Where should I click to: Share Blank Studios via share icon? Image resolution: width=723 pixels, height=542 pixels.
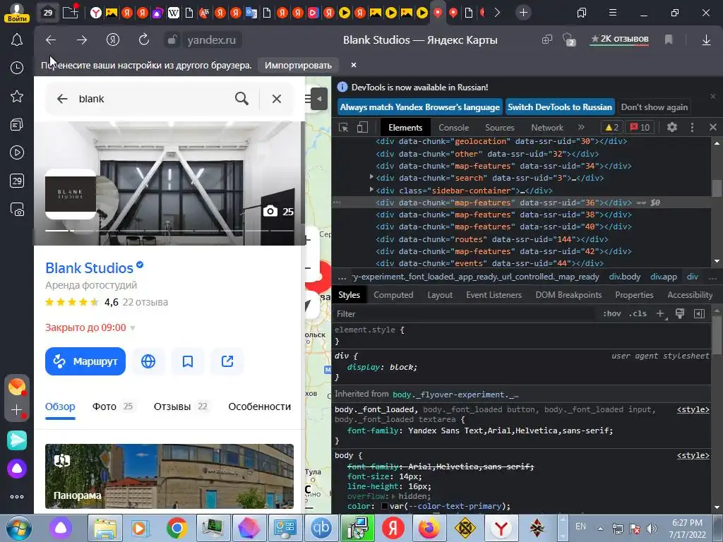click(227, 361)
